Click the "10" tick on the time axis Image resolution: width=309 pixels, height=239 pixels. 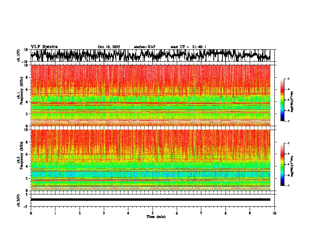pyautogui.click(x=274, y=213)
